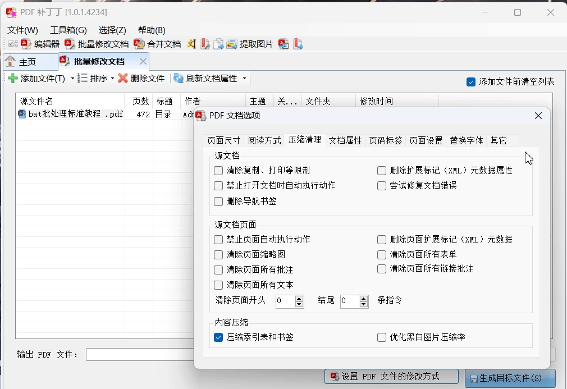Open the 工具箱(G) menu
This screenshot has height=389, width=567.
[68, 30]
